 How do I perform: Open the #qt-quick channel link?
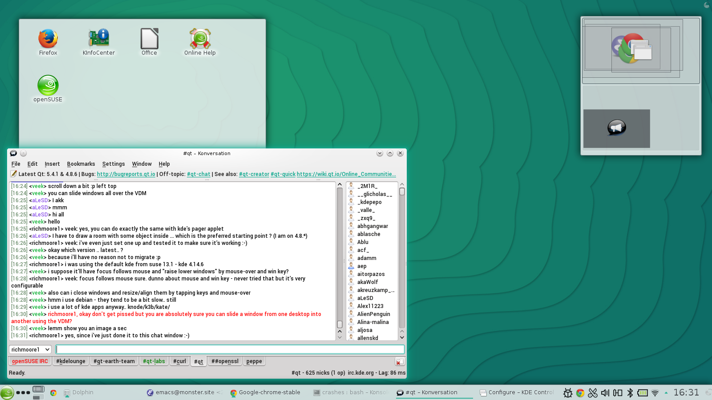point(283,174)
